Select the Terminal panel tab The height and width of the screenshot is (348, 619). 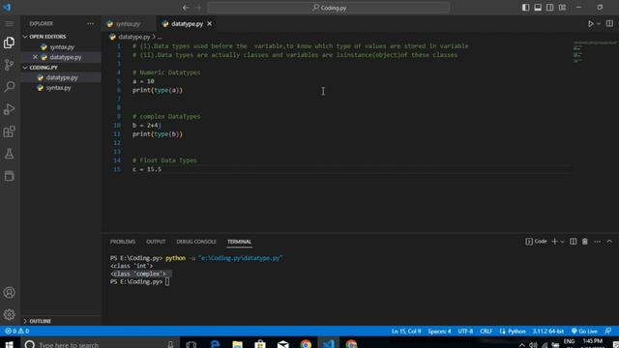click(x=239, y=242)
